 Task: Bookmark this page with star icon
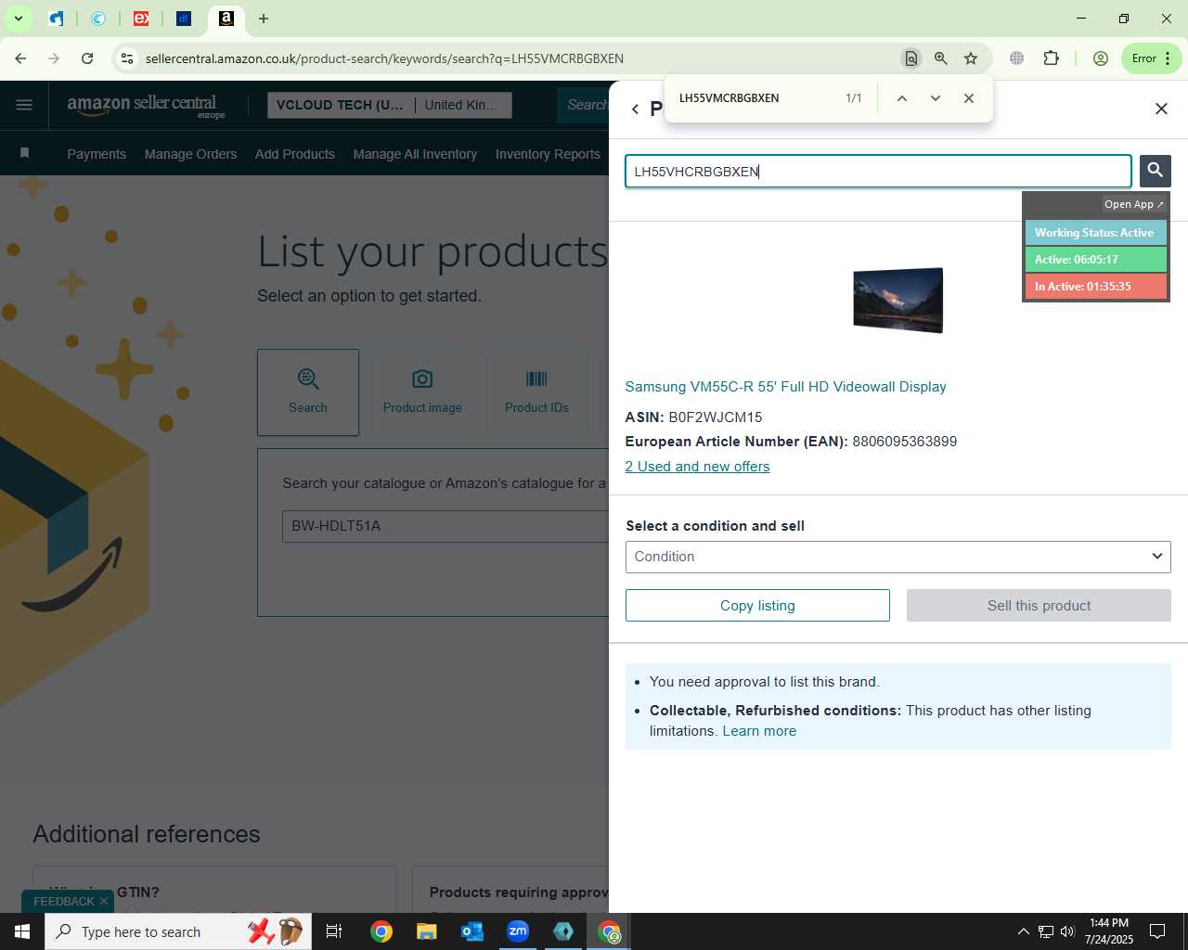click(971, 58)
